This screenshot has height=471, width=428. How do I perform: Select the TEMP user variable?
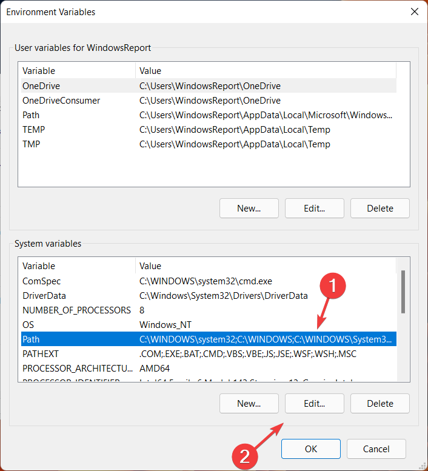point(34,130)
